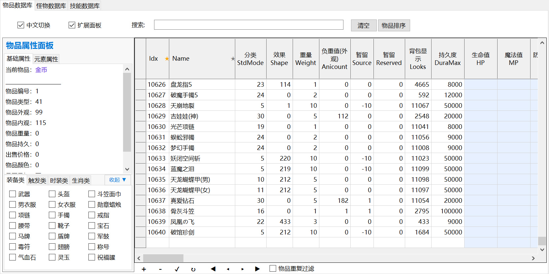Check the 头盔 filter checkbox

52,194
